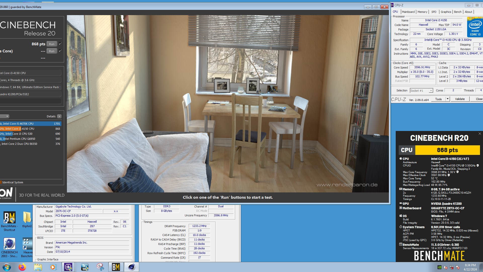Click the Core Speed field in CPU-Z
483x272 pixels.
[422, 67]
